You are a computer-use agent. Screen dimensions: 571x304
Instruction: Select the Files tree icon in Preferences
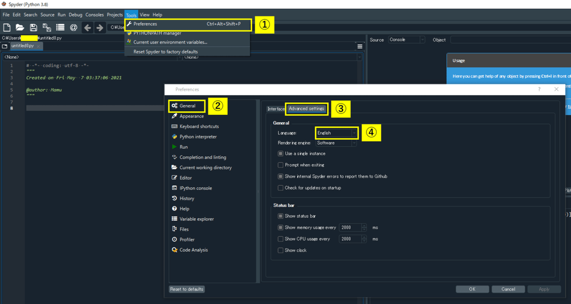click(175, 229)
